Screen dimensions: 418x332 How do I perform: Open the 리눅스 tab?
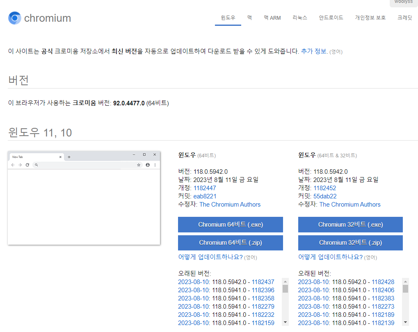(x=300, y=18)
